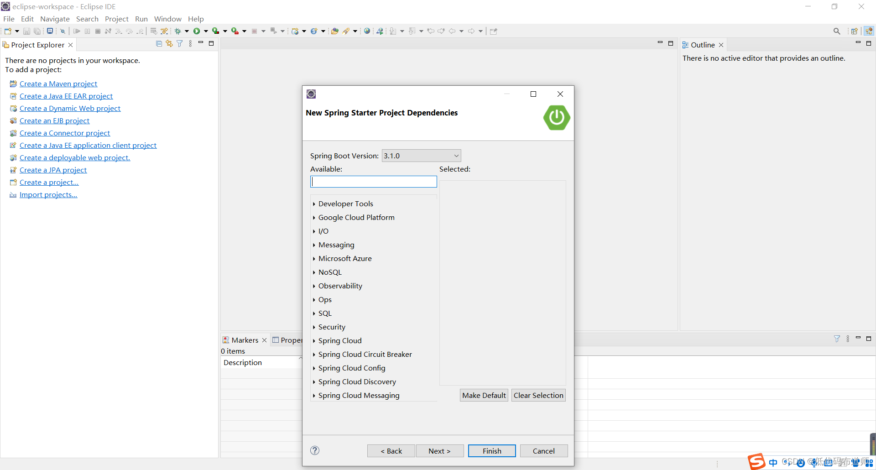Expand the SQL category
Image resolution: width=876 pixels, height=470 pixels.
(314, 313)
